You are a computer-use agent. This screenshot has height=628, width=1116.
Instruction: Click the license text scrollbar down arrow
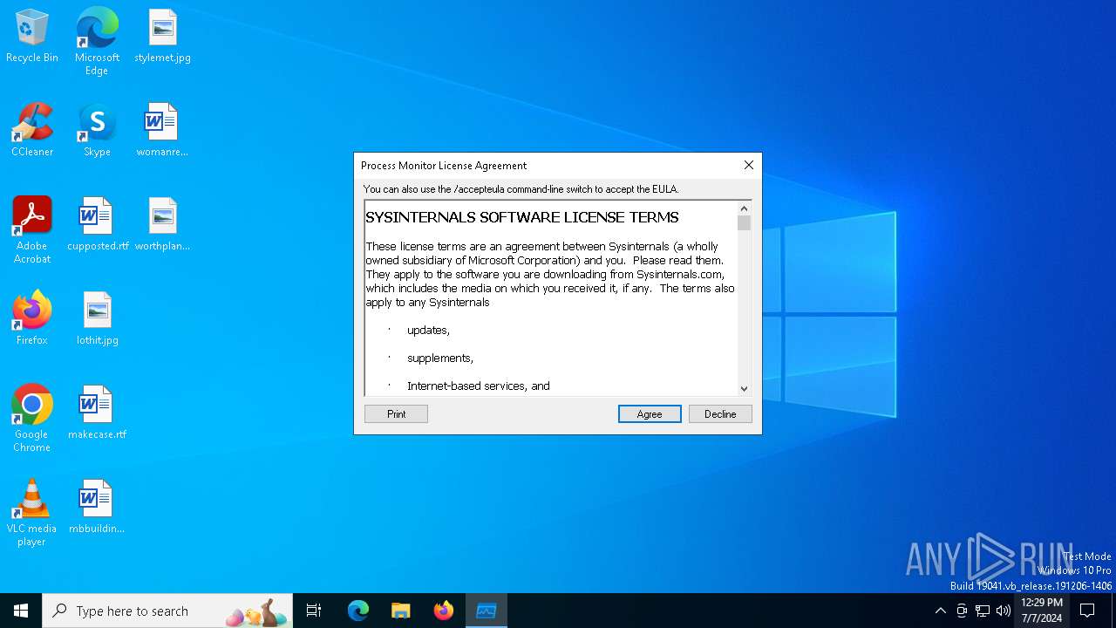744,388
